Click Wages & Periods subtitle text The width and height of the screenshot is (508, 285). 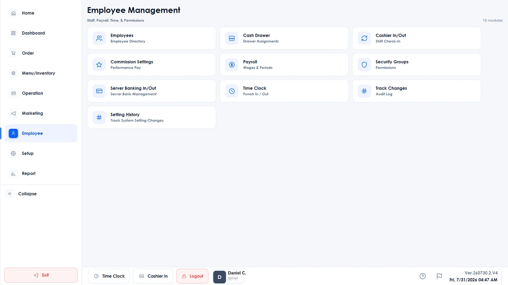pyautogui.click(x=258, y=68)
